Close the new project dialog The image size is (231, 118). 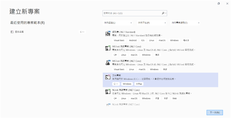[227, 4]
